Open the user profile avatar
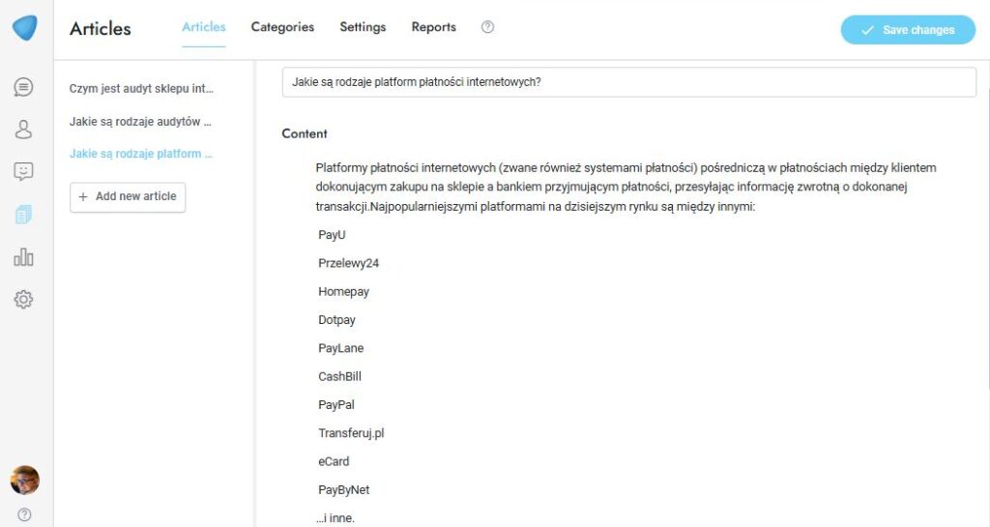990x527 pixels. click(24, 480)
